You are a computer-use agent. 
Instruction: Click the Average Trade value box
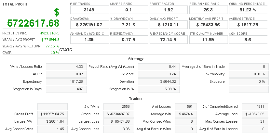click(248, 24)
